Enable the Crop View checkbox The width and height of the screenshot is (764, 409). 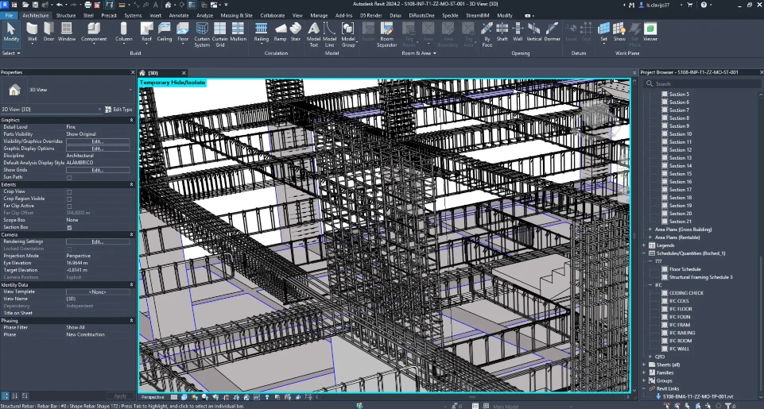69,191
